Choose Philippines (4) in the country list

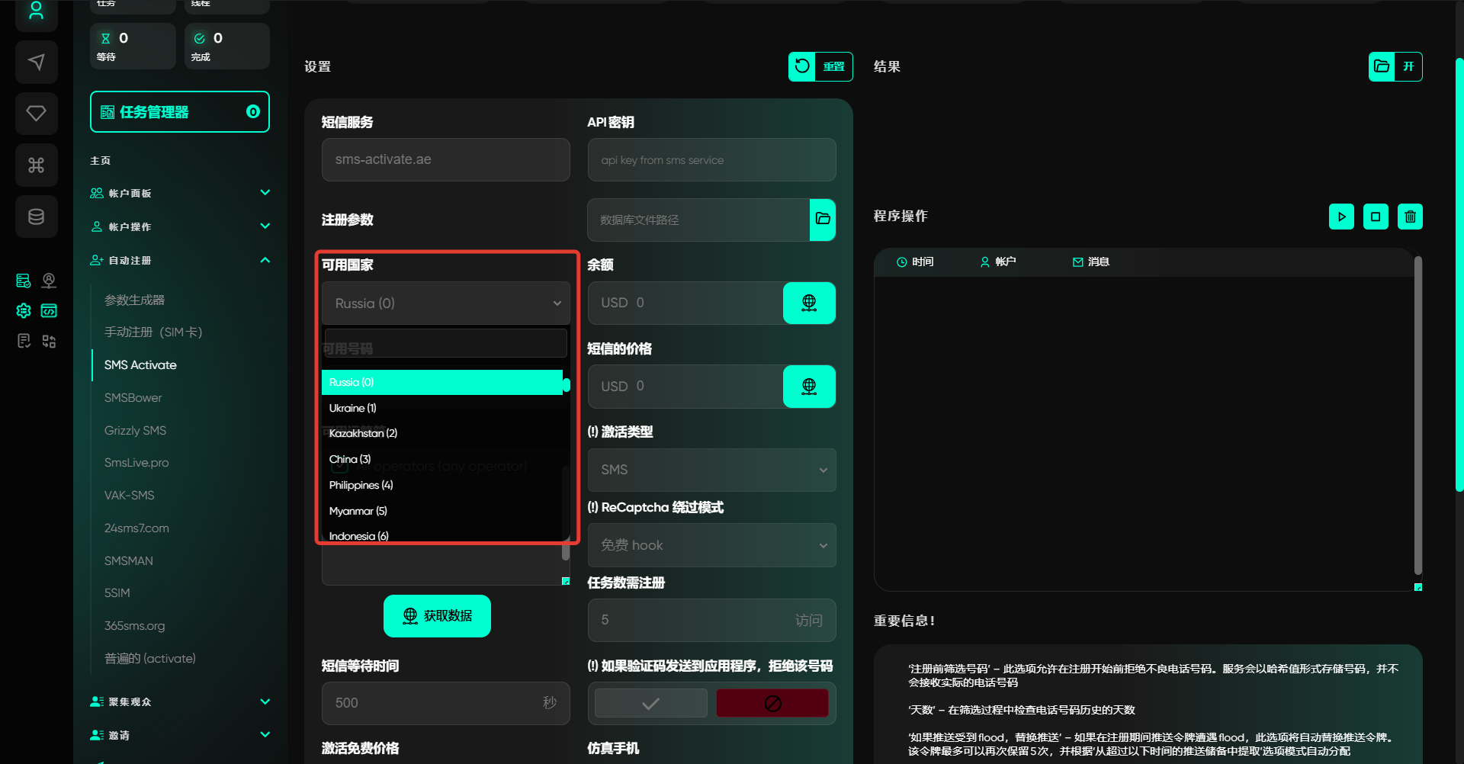[x=361, y=485]
